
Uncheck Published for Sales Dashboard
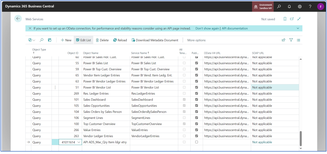pyautogui.click(x=197, y=100)
